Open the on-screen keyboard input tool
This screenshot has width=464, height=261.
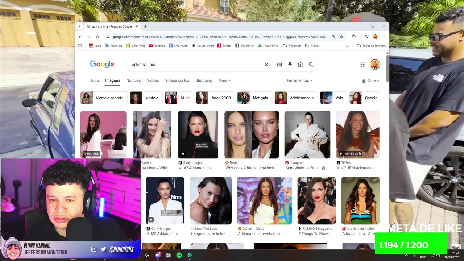(279, 65)
